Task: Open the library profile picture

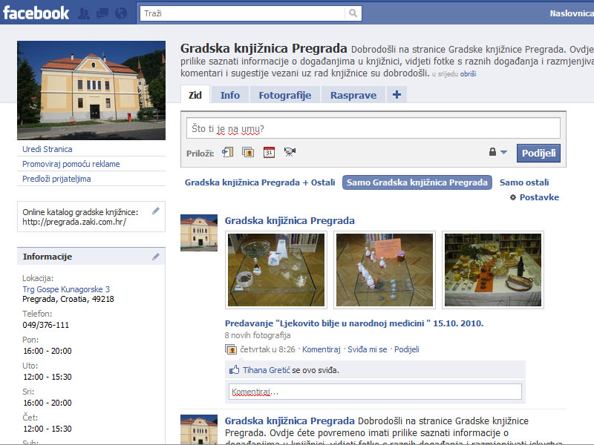Action: (x=91, y=90)
